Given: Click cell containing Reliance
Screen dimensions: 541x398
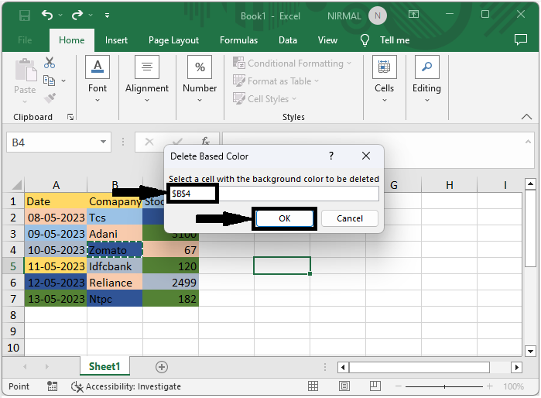Looking at the screenshot, I should tap(115, 283).
